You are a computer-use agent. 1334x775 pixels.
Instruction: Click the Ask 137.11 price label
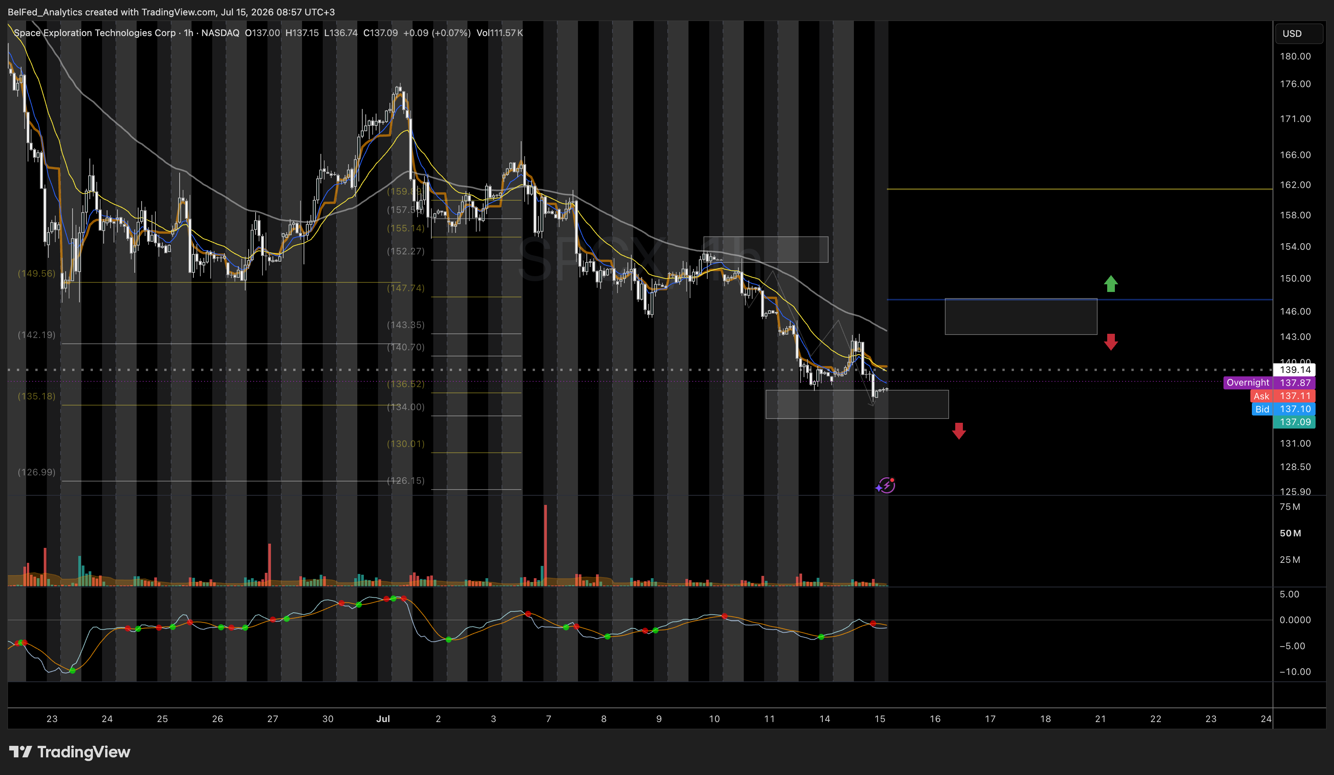pyautogui.click(x=1283, y=396)
